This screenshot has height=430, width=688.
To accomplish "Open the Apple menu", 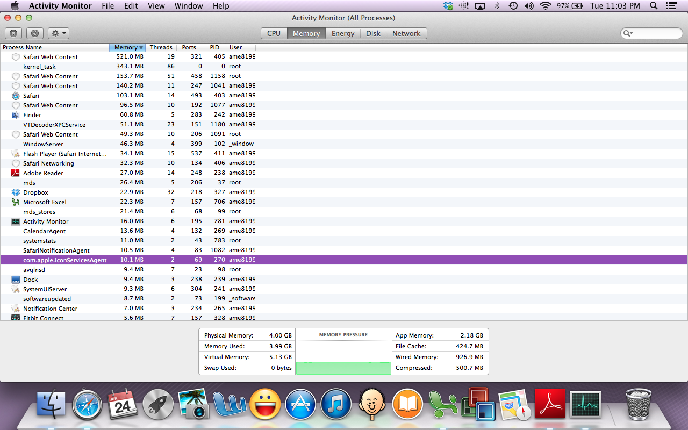I will [15, 6].
